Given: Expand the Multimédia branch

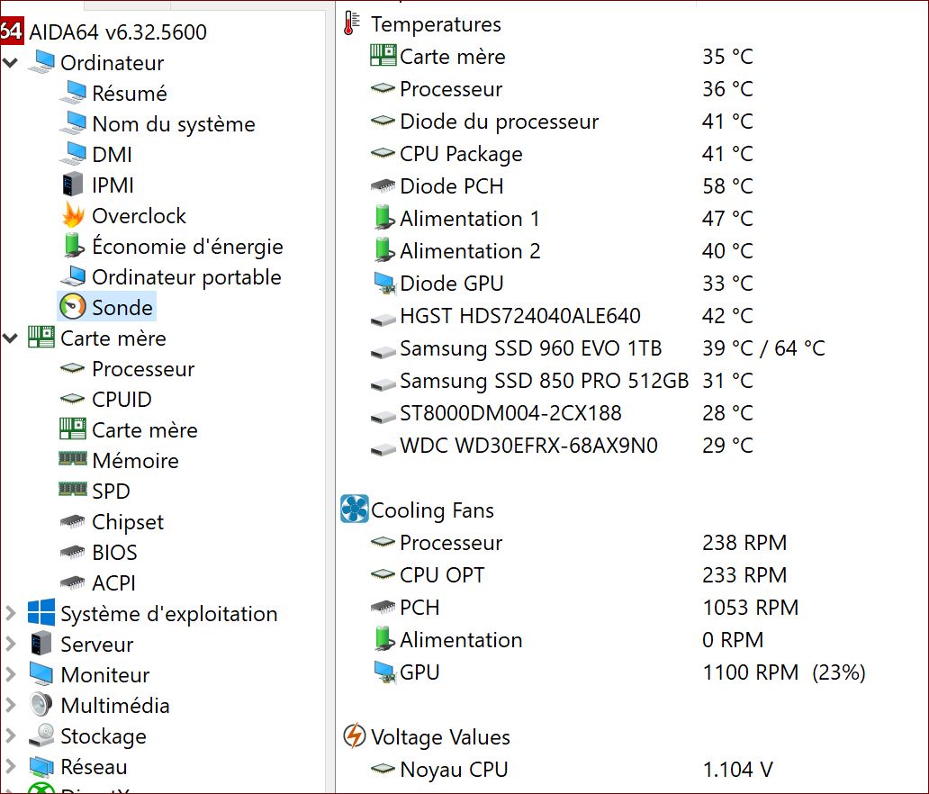Looking at the screenshot, I should point(10,705).
